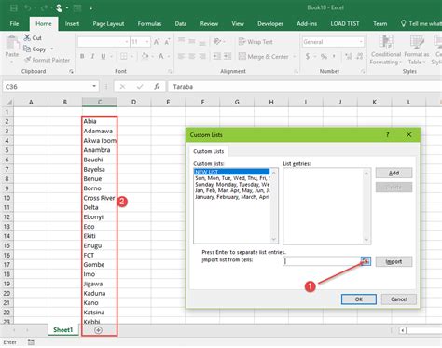Image resolution: width=442 pixels, height=348 pixels.
Task: Click the Borders icon
Action: tap(124, 56)
